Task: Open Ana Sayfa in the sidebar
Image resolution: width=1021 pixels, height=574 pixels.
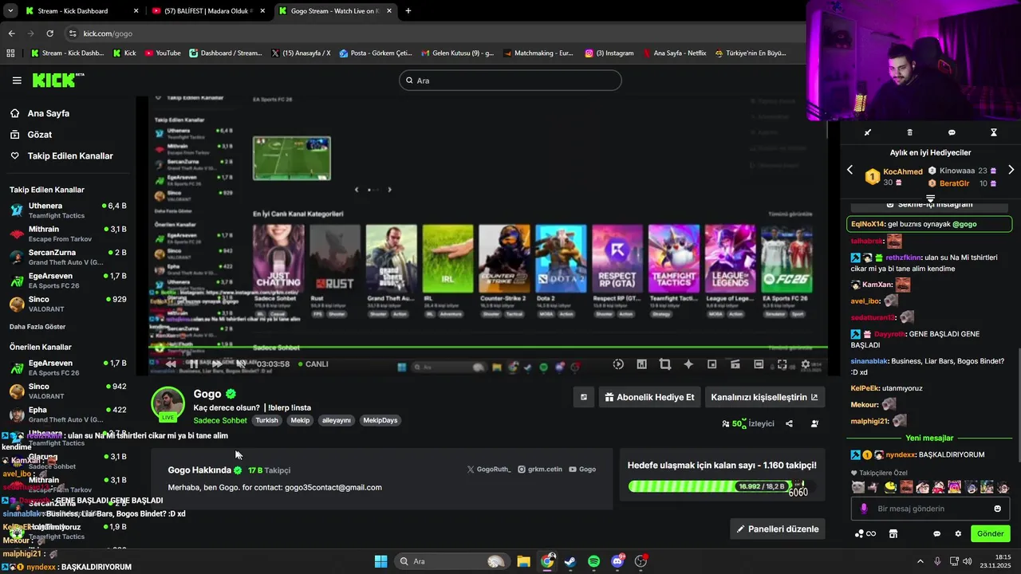Action: click(49, 113)
